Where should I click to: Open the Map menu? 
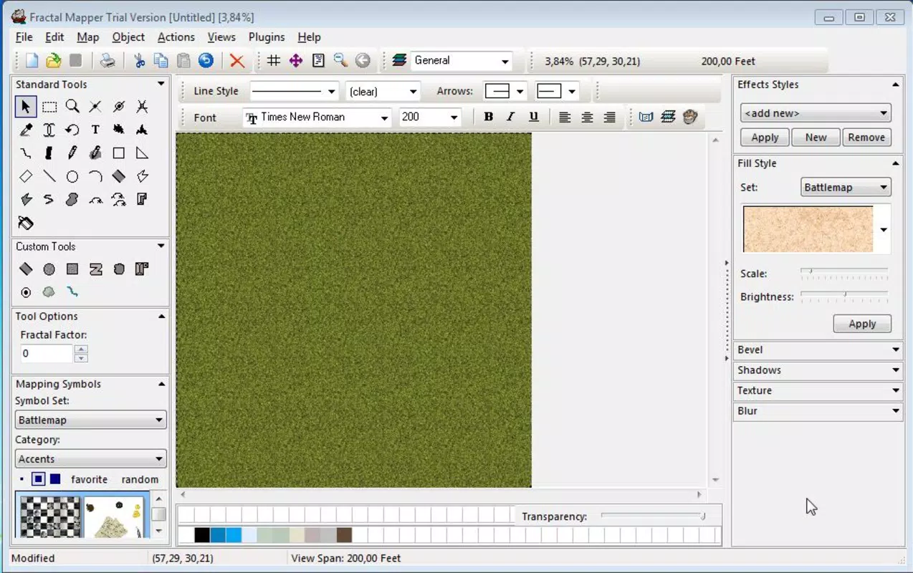click(87, 37)
